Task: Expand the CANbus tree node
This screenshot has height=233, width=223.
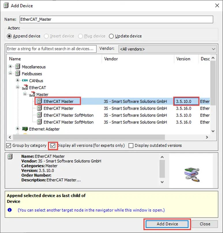Action: pos(18,80)
